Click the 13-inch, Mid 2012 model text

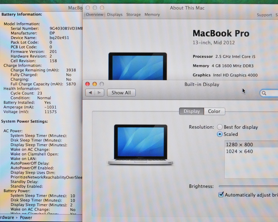point(214,43)
